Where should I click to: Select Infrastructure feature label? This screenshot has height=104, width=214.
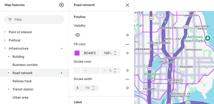(19, 48)
